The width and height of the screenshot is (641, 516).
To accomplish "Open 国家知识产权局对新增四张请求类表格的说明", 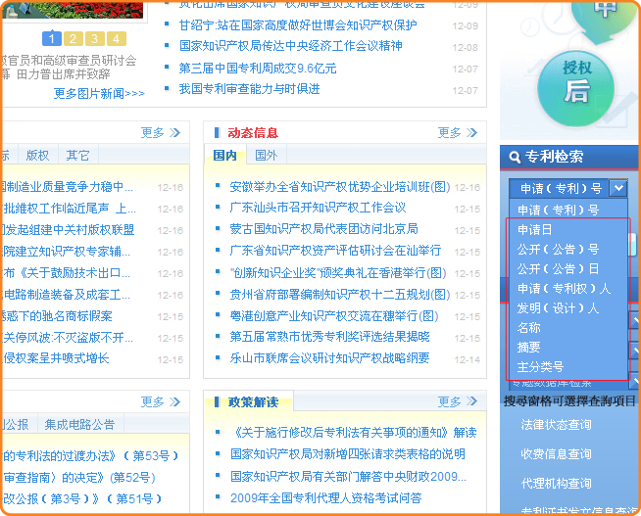I will click(x=348, y=454).
